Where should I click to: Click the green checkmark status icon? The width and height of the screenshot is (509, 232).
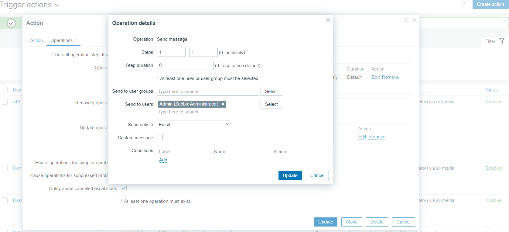point(11,23)
